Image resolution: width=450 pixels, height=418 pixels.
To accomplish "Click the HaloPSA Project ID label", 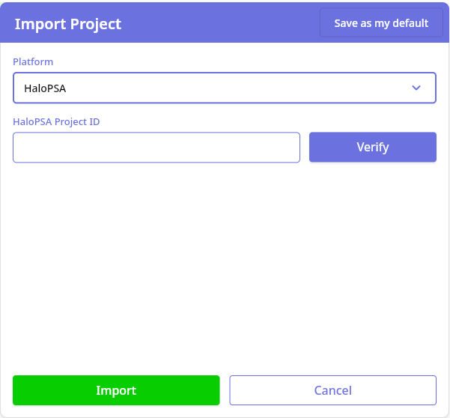I will [x=56, y=121].
